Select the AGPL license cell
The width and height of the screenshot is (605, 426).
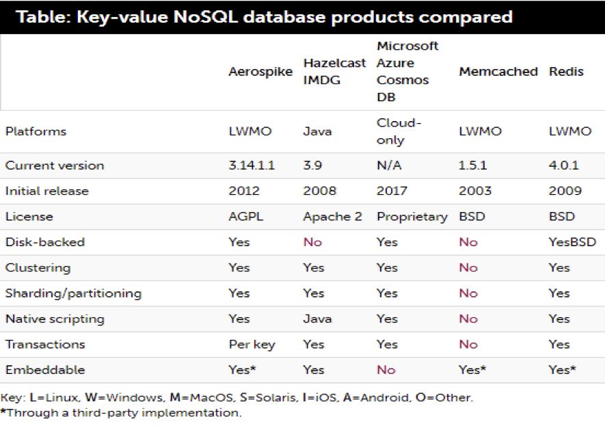coord(245,217)
